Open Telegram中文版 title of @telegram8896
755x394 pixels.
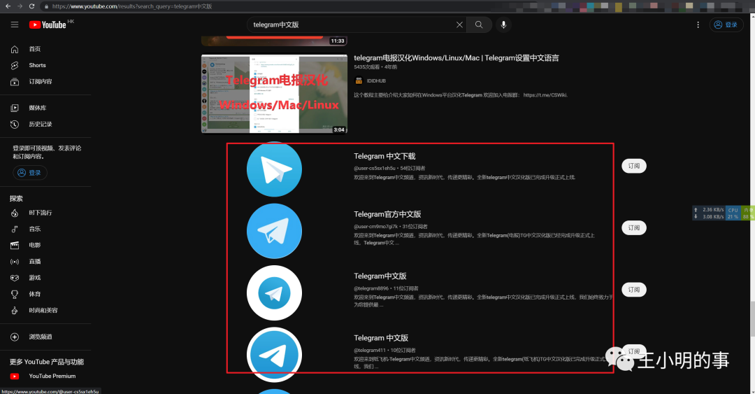(380, 276)
